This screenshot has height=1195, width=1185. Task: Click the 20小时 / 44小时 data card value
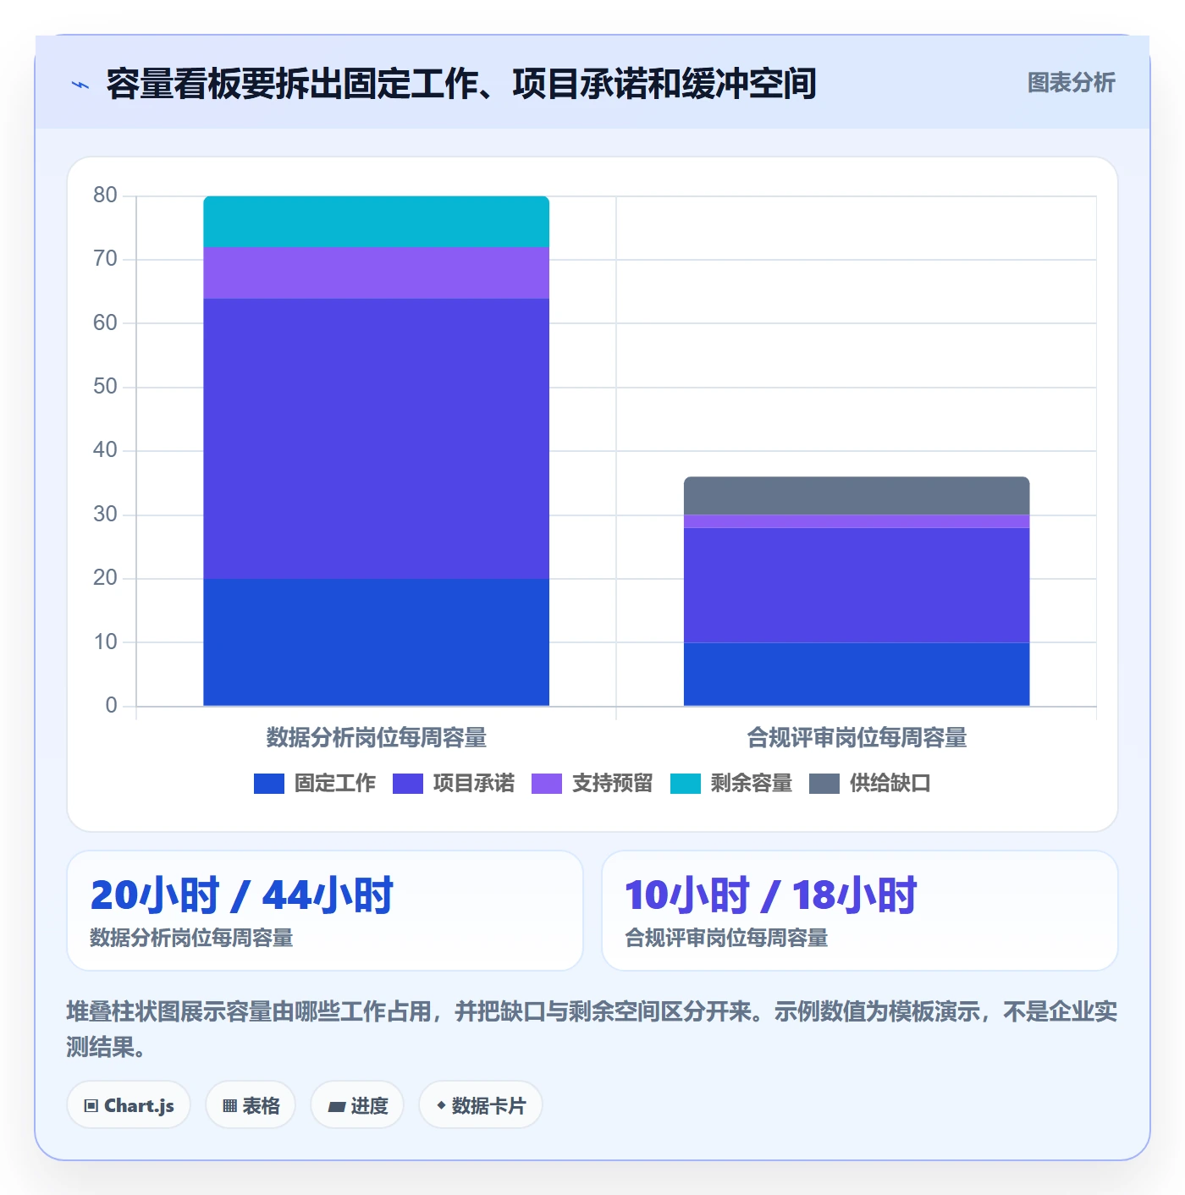click(242, 895)
